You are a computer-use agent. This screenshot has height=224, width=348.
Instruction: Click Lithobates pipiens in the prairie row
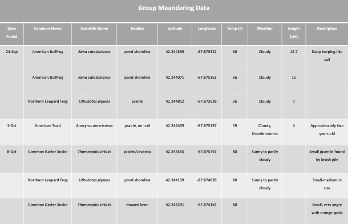(94, 101)
